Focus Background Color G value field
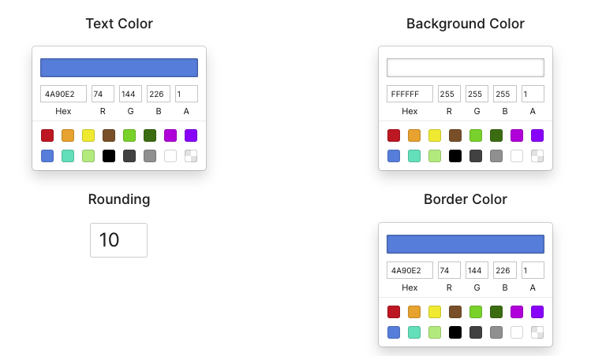The image size is (606, 356). (x=477, y=94)
